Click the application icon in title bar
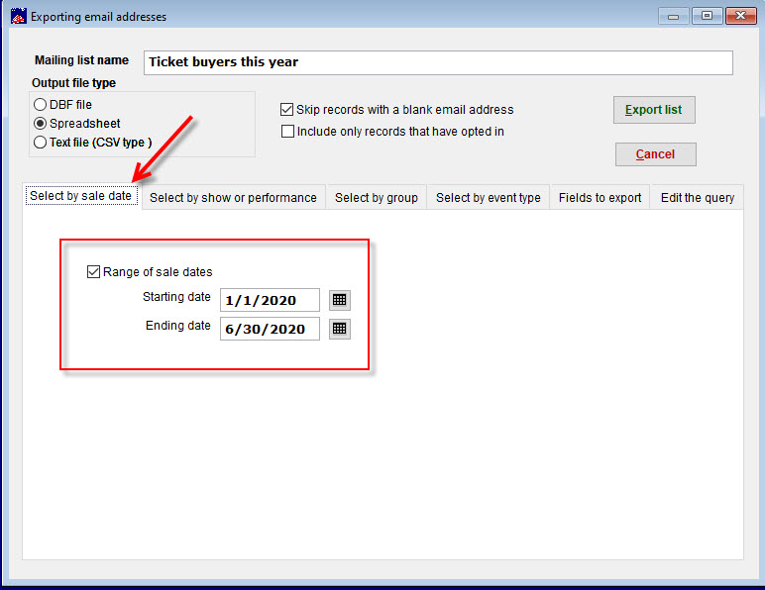This screenshot has width=765, height=590. coord(19,17)
